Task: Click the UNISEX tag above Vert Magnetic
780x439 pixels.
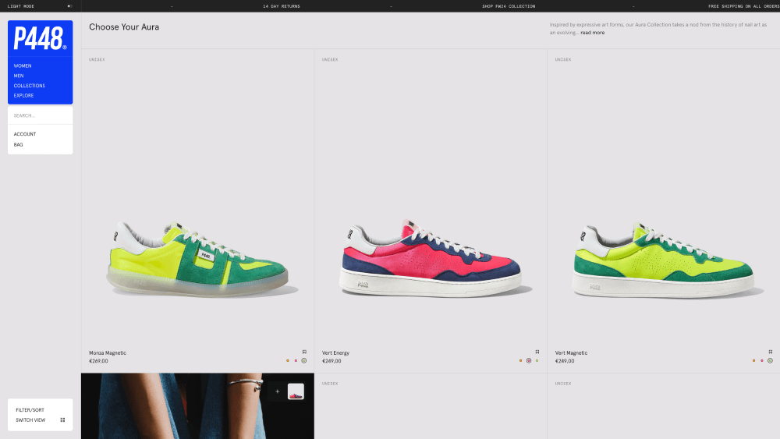Action: [x=563, y=60]
